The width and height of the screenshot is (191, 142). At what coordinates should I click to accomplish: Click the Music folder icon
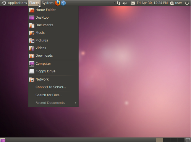pyautogui.click(x=32, y=33)
